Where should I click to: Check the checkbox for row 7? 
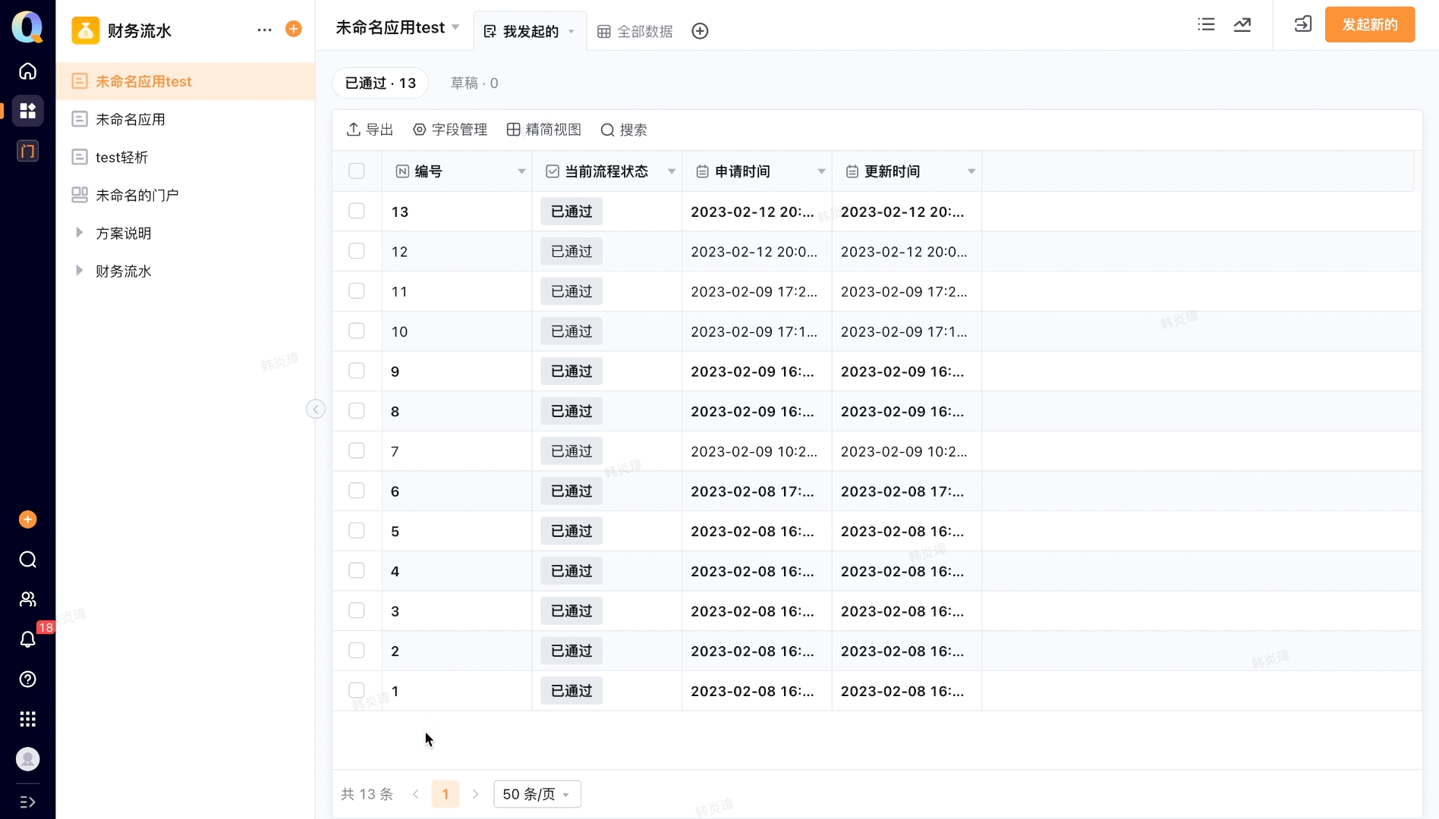click(357, 450)
